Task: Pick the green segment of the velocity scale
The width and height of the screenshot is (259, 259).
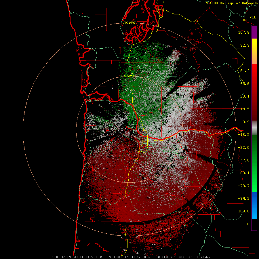Action: coord(254,163)
